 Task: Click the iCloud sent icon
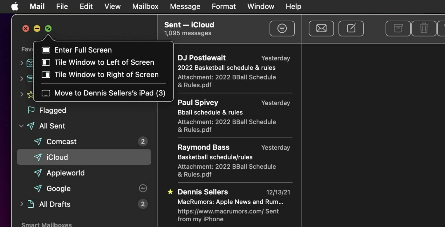coord(38,157)
